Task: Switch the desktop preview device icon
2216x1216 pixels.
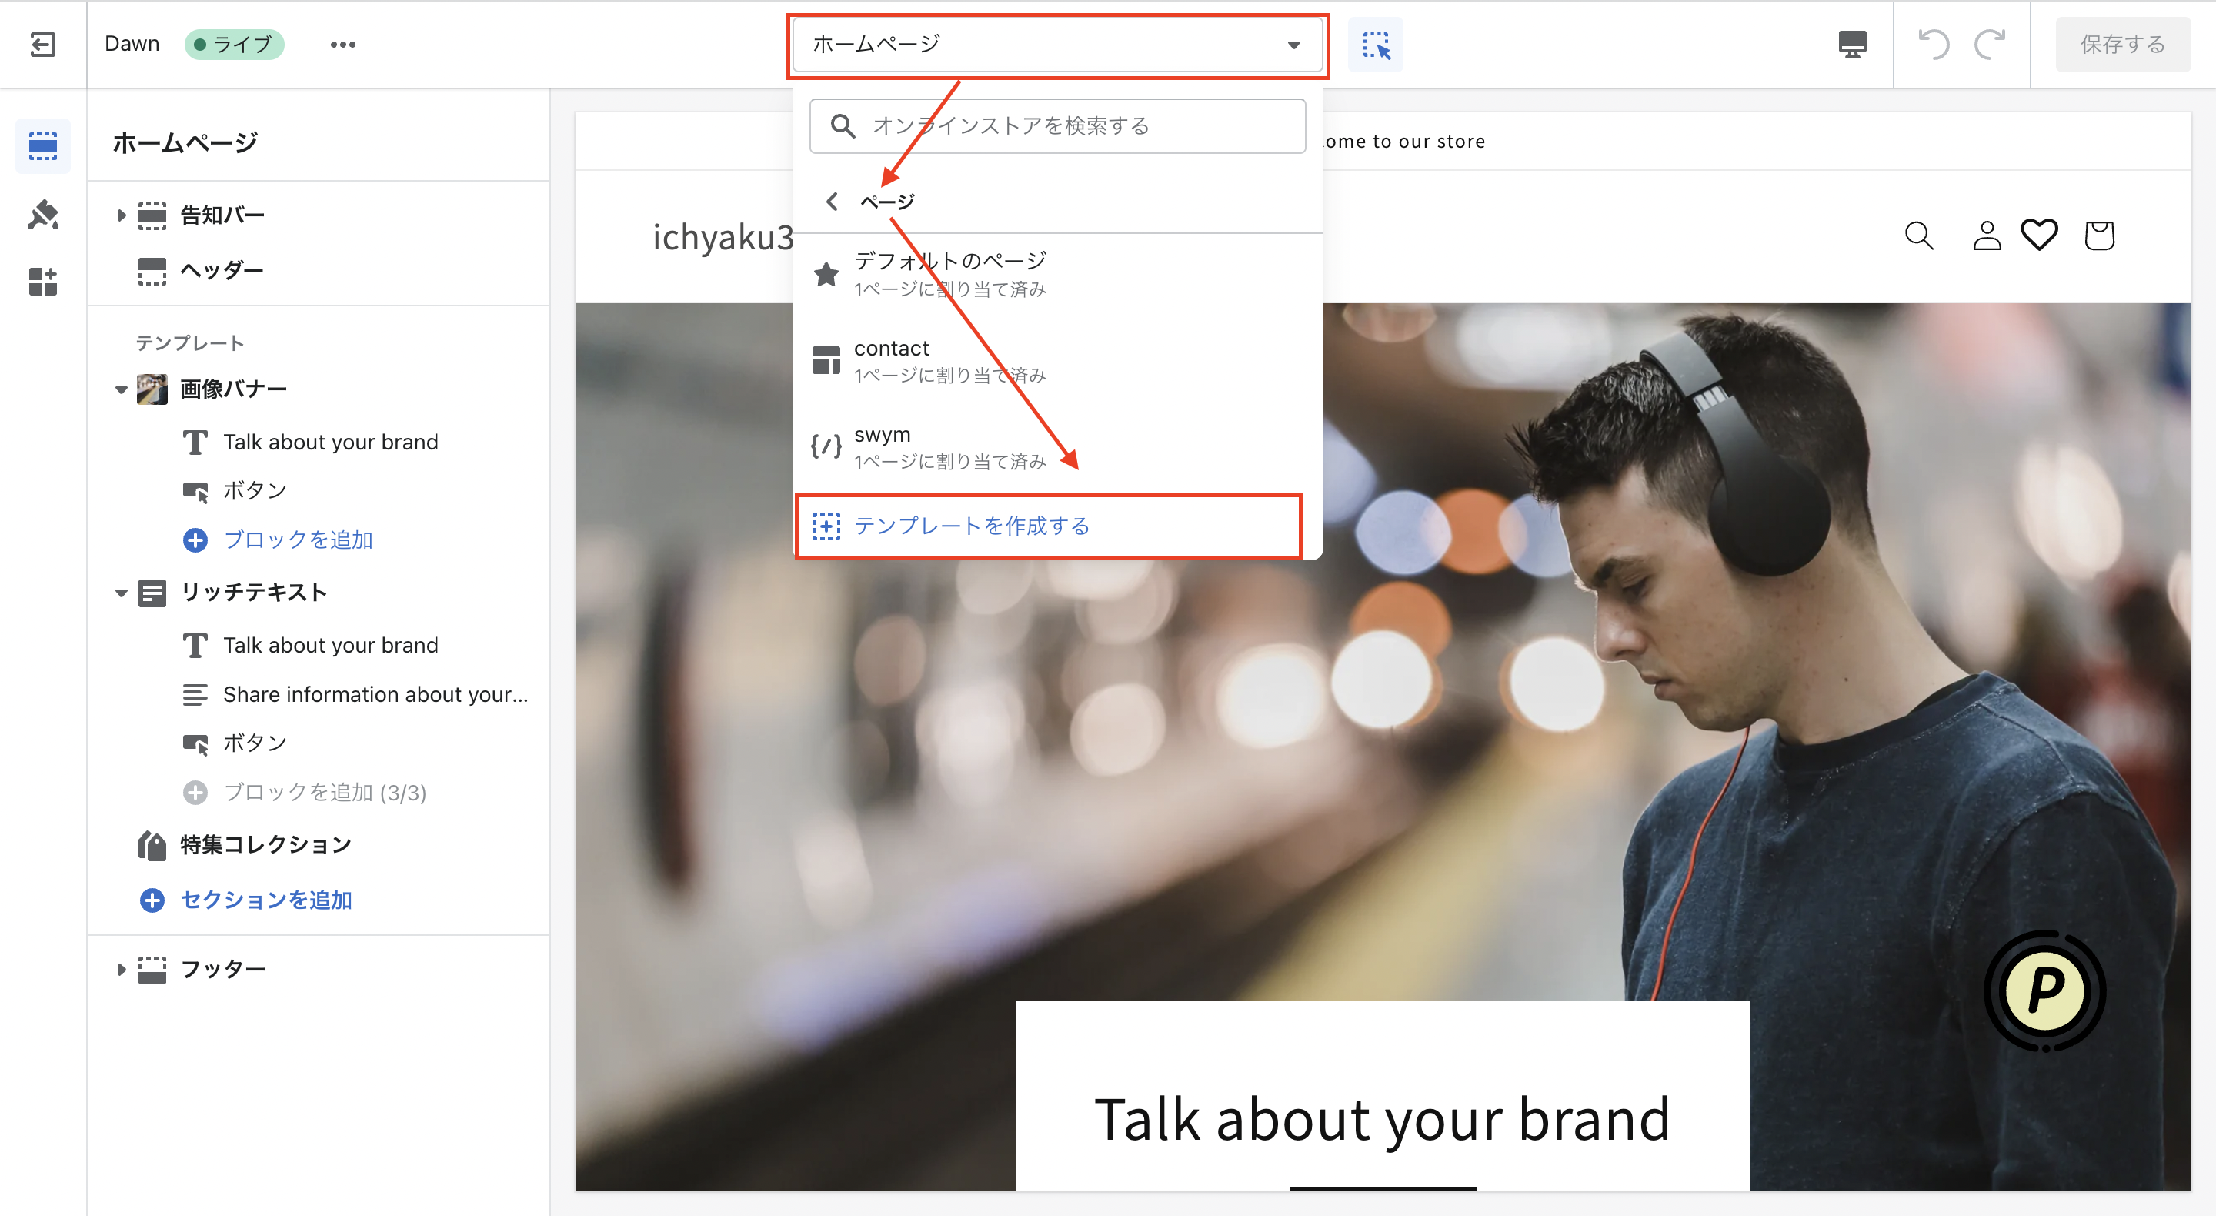Action: coord(1852,44)
